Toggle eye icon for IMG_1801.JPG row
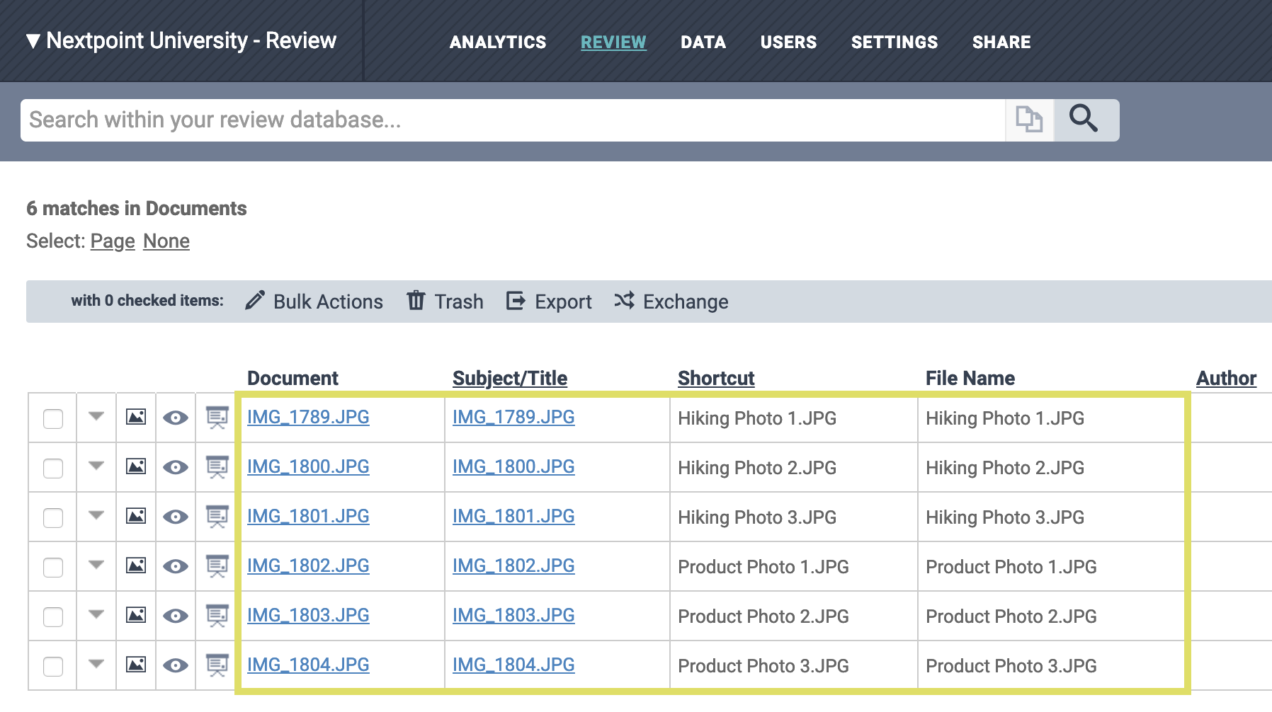Viewport: 1272px width, 712px height. coord(176,517)
